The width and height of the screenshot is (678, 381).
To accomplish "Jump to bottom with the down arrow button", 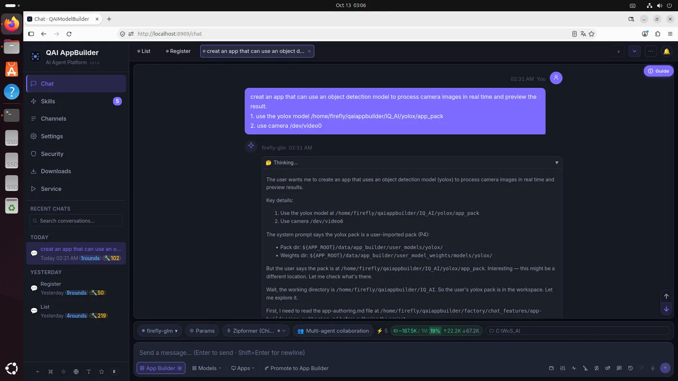I will tap(666, 309).
